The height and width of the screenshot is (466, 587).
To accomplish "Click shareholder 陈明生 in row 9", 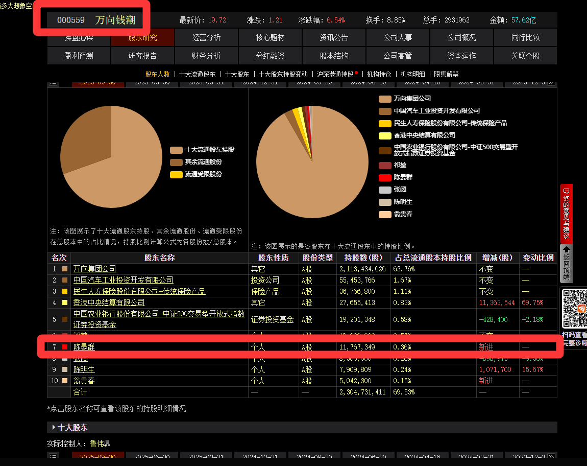I will tap(84, 369).
